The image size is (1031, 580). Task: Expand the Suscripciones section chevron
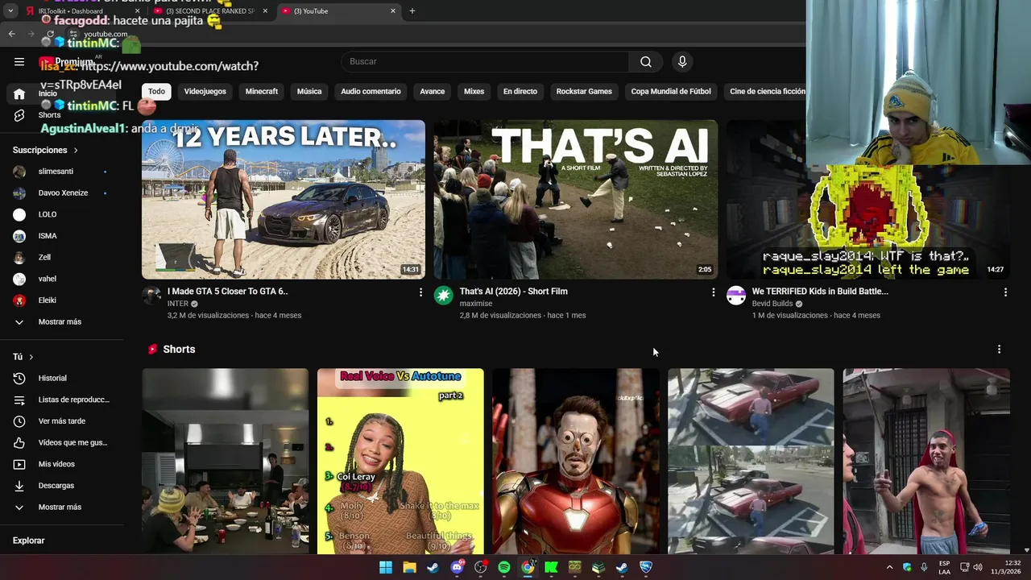76,151
